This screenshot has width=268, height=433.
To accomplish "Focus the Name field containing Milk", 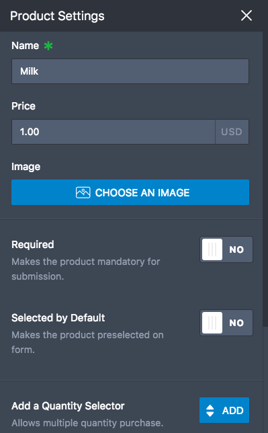I will click(x=130, y=71).
